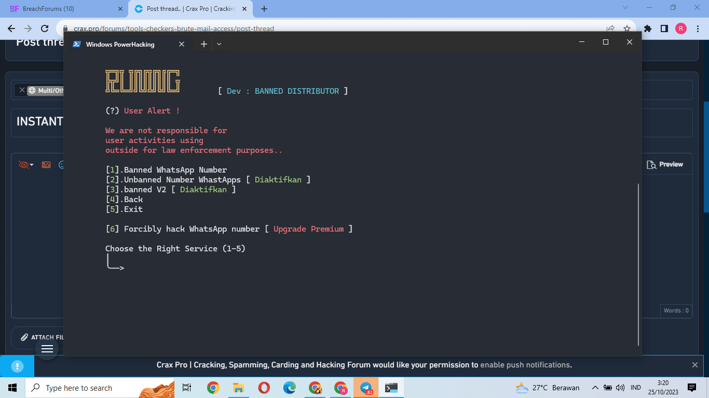Bookmark this page with the star icon
The image size is (709, 398).
626,29
